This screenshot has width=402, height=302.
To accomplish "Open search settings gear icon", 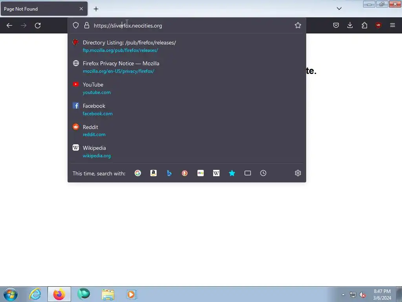I will 298,173.
